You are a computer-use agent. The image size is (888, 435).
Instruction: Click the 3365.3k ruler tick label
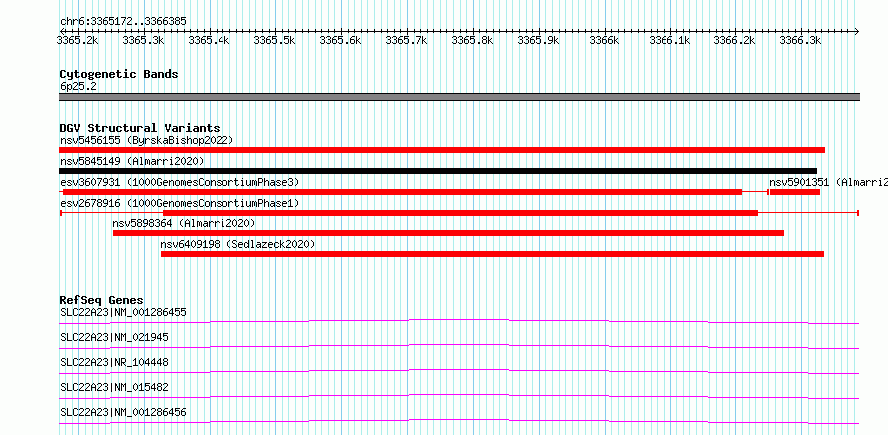(x=144, y=40)
